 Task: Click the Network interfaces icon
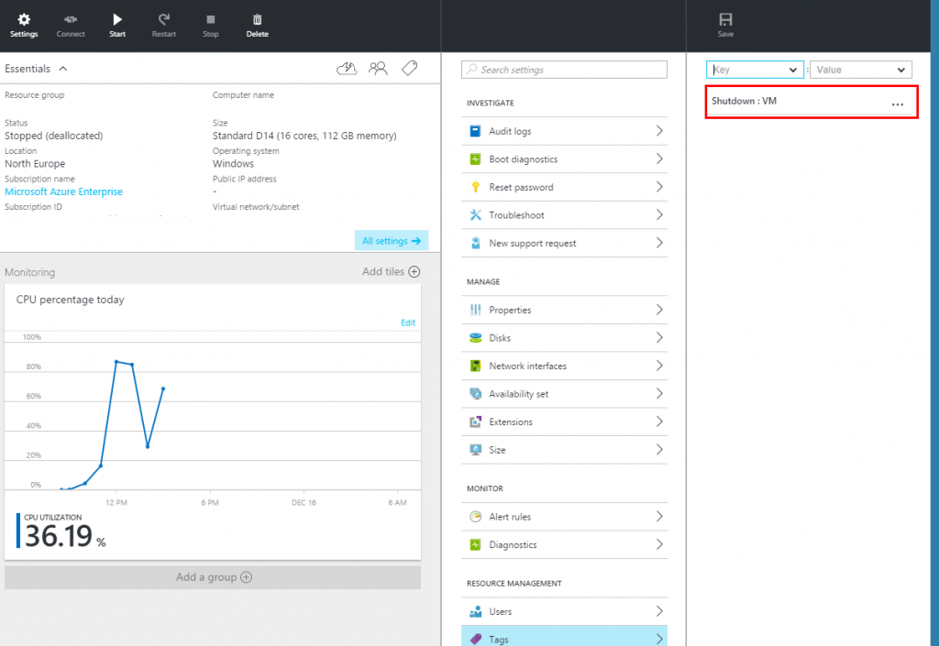click(x=476, y=366)
